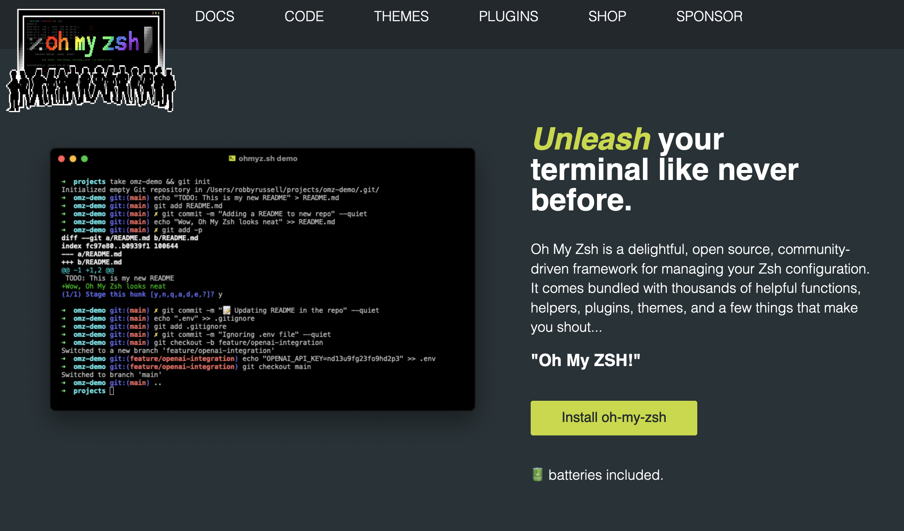904x531 pixels.
Task: Click the memo emoji in the commit message
Action: coord(227,310)
